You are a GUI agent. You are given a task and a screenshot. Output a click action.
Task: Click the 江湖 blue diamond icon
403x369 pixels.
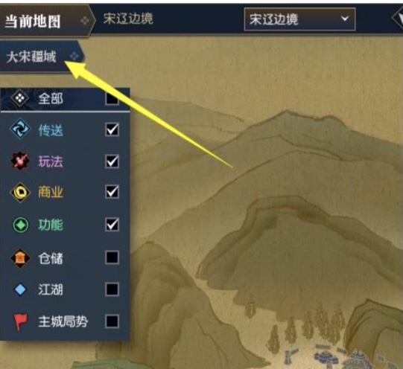coord(20,289)
